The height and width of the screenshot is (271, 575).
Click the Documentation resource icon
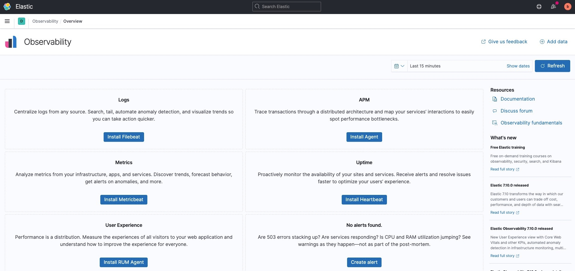coord(494,99)
